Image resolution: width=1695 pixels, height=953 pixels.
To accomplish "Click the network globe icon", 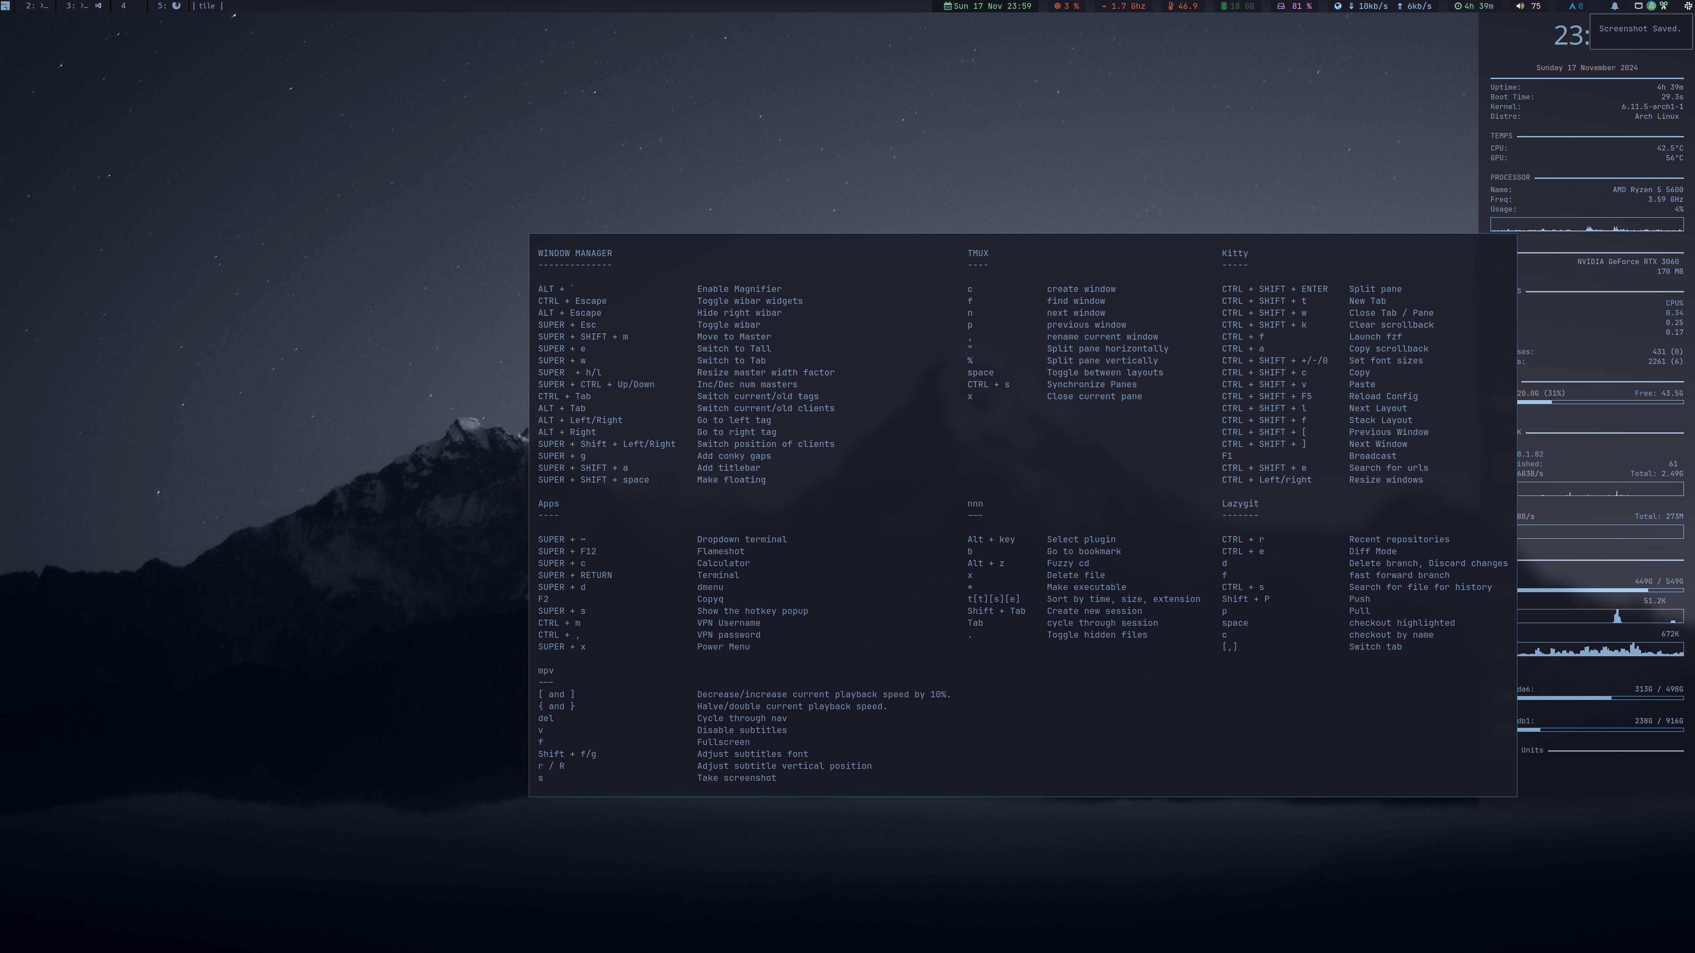I will pos(1338,6).
